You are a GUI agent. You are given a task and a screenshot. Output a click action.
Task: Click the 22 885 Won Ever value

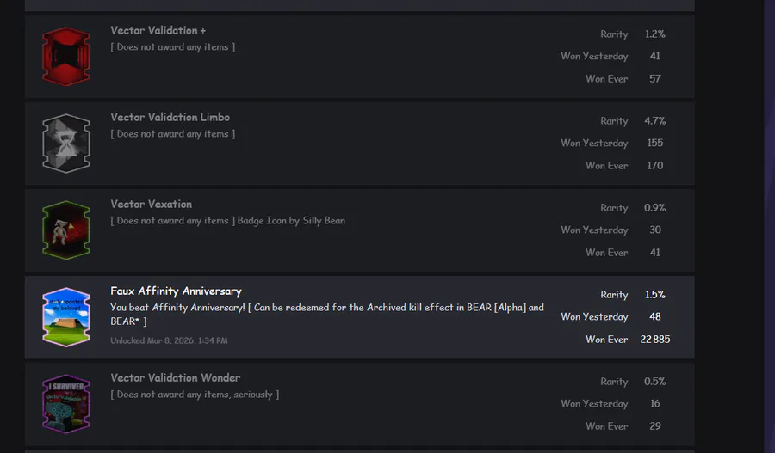[655, 340]
